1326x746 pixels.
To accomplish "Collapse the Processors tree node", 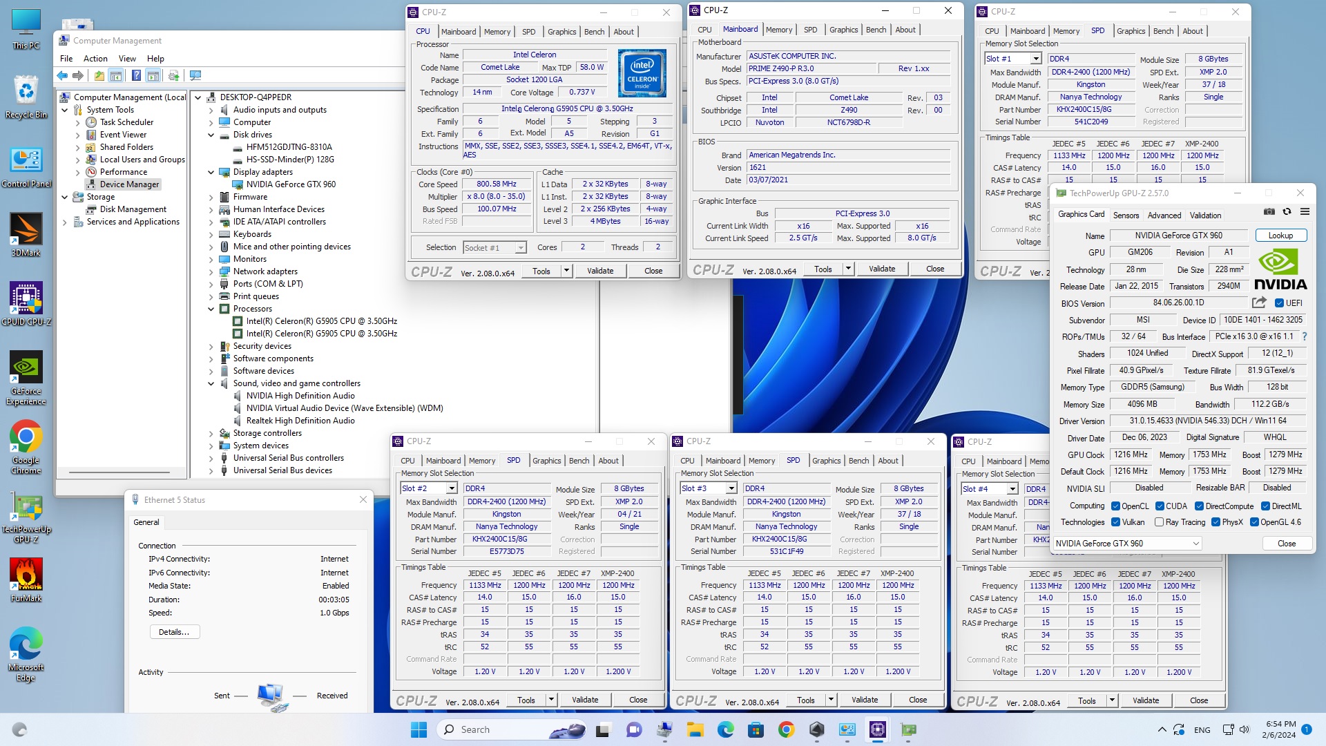I will (211, 309).
